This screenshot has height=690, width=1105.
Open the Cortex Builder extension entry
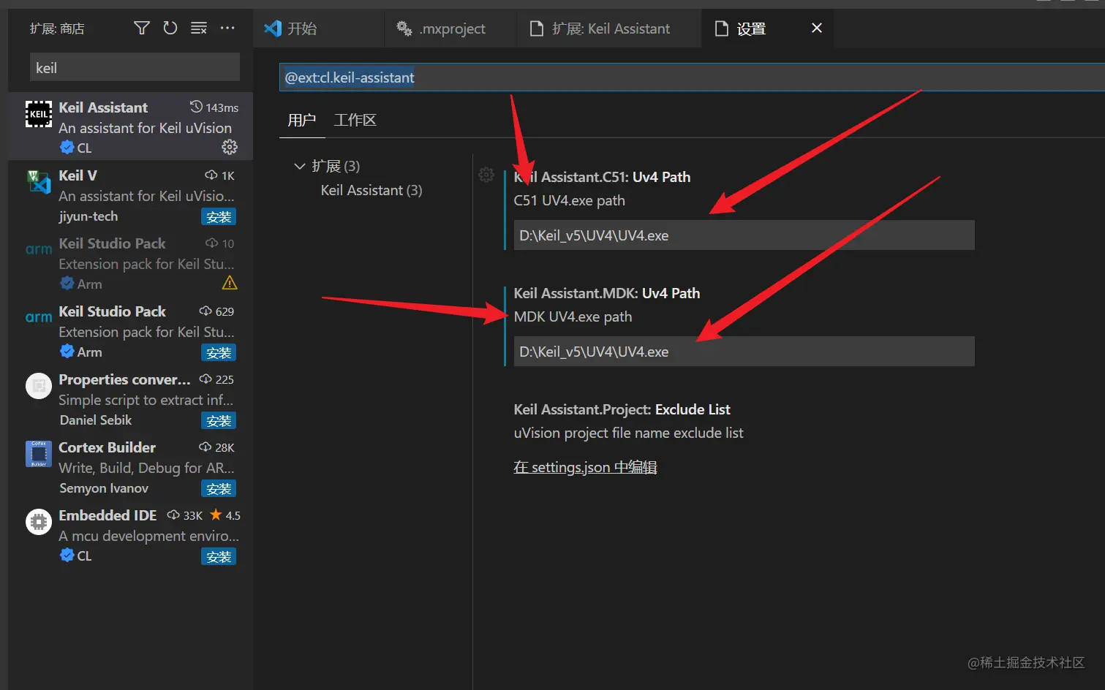(131, 466)
